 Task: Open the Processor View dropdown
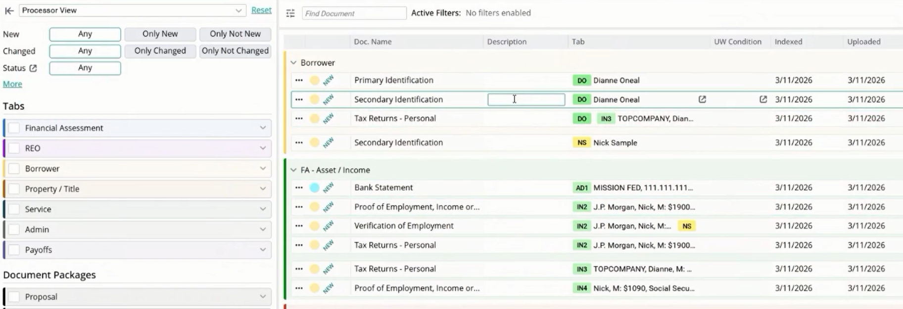coord(133,10)
